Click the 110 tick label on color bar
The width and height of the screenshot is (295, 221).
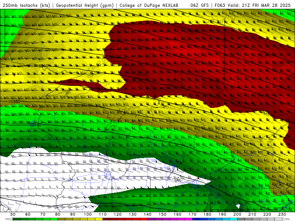[x=103, y=214]
